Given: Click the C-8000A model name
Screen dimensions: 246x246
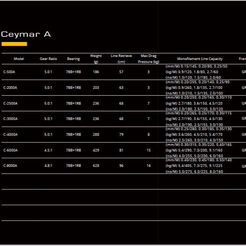Looking at the screenshot, I should 10,166.
